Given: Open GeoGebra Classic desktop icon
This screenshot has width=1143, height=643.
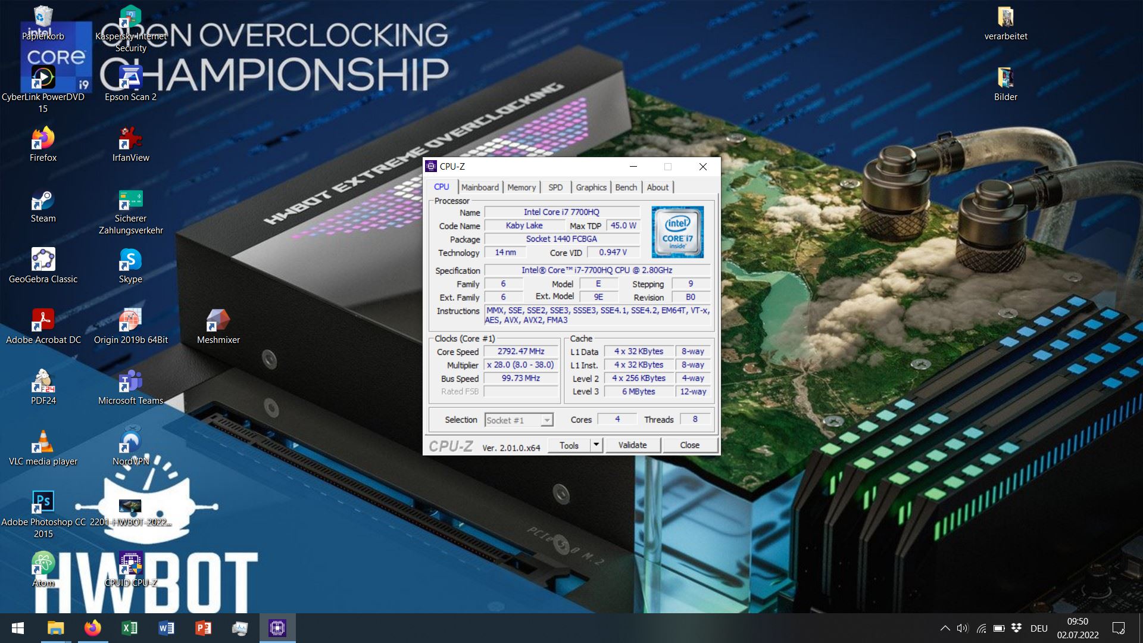Looking at the screenshot, I should [43, 266].
